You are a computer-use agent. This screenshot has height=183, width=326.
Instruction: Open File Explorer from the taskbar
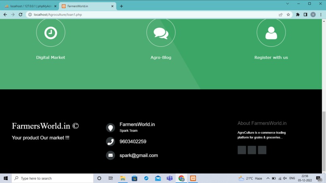123,178
